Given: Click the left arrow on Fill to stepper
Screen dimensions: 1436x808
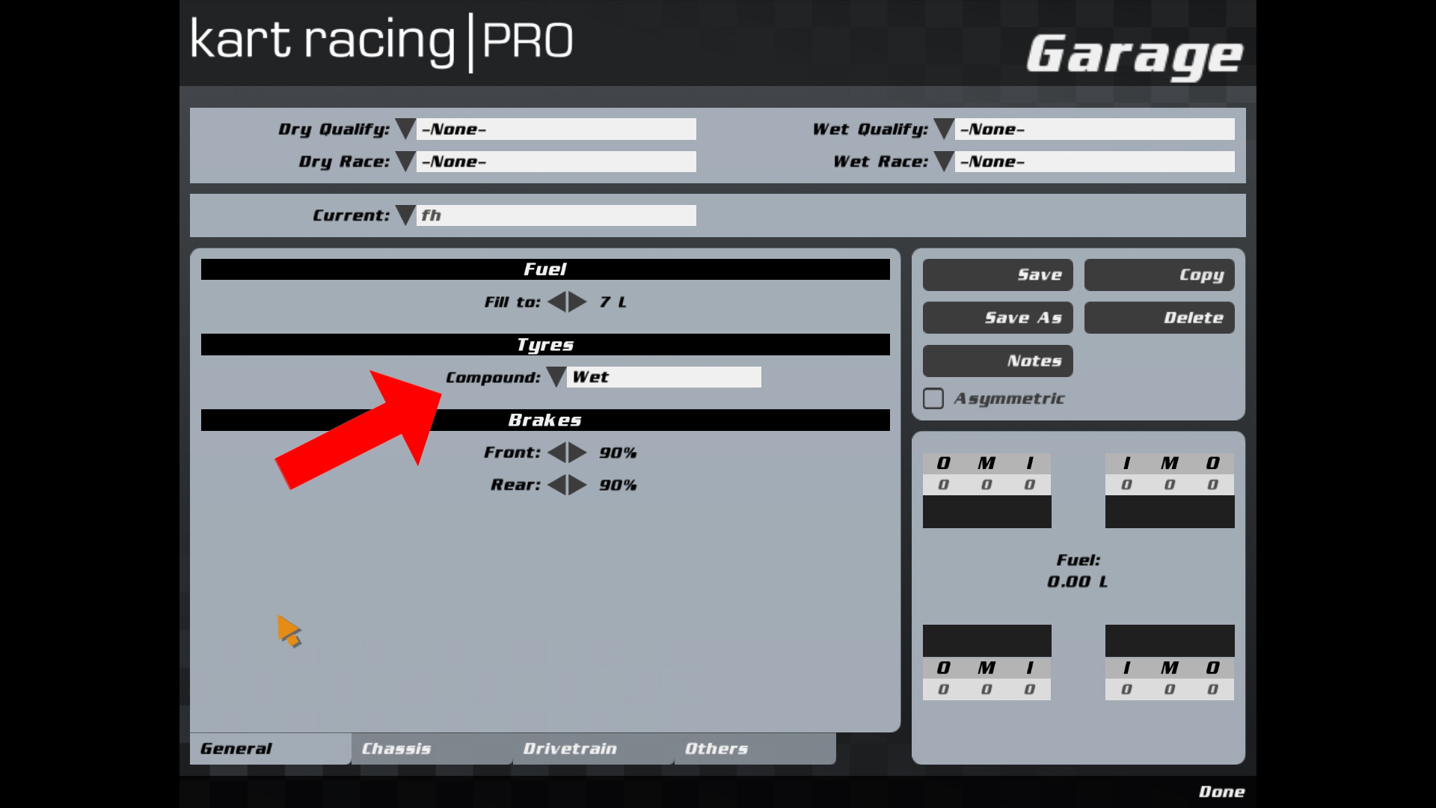Looking at the screenshot, I should [x=555, y=302].
